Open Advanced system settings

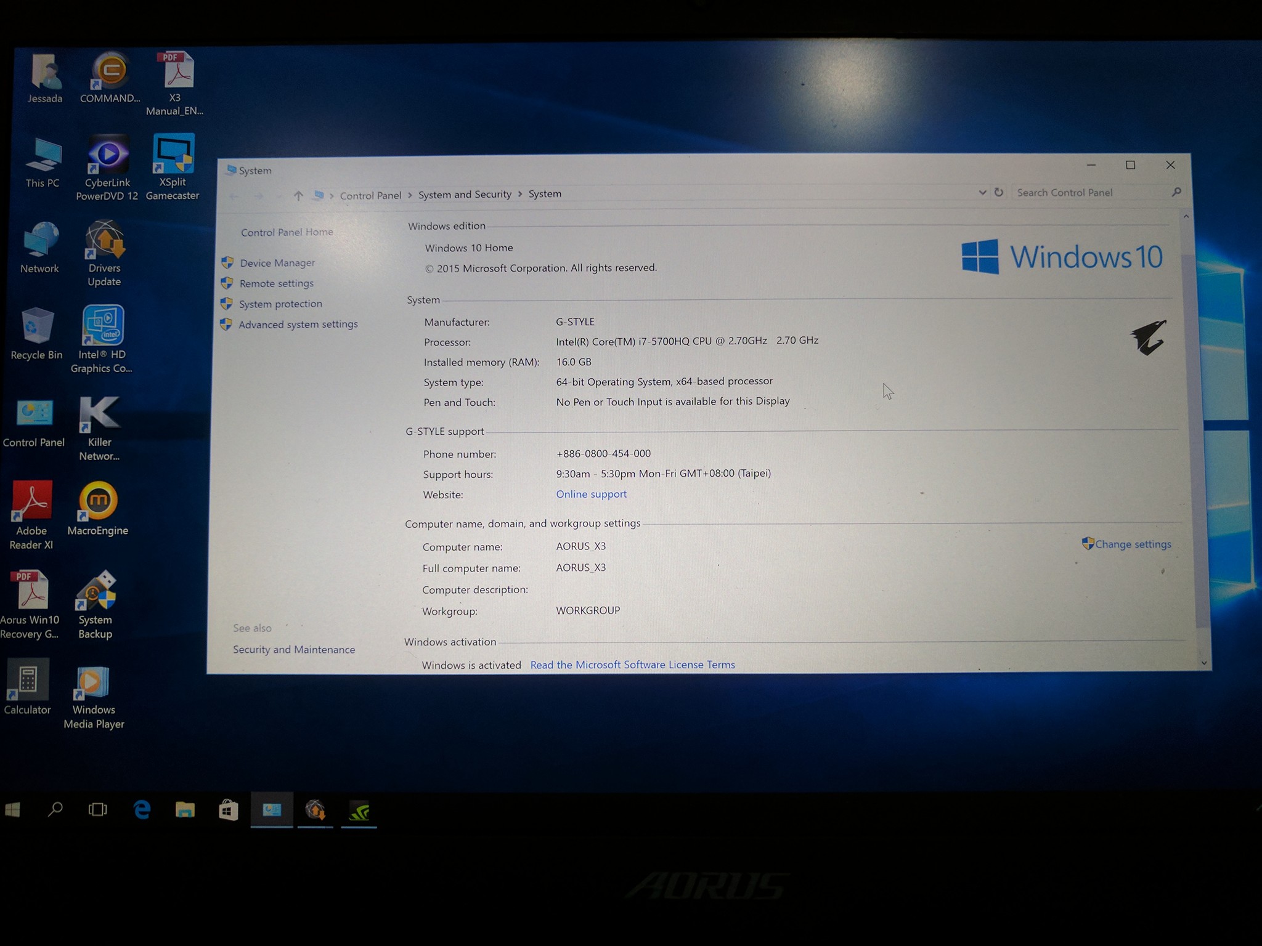pyautogui.click(x=298, y=325)
